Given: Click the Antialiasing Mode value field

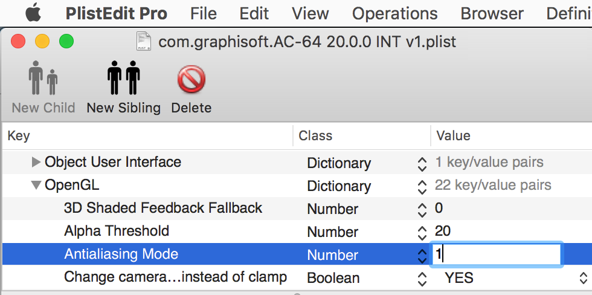Looking at the screenshot, I should pos(497,254).
